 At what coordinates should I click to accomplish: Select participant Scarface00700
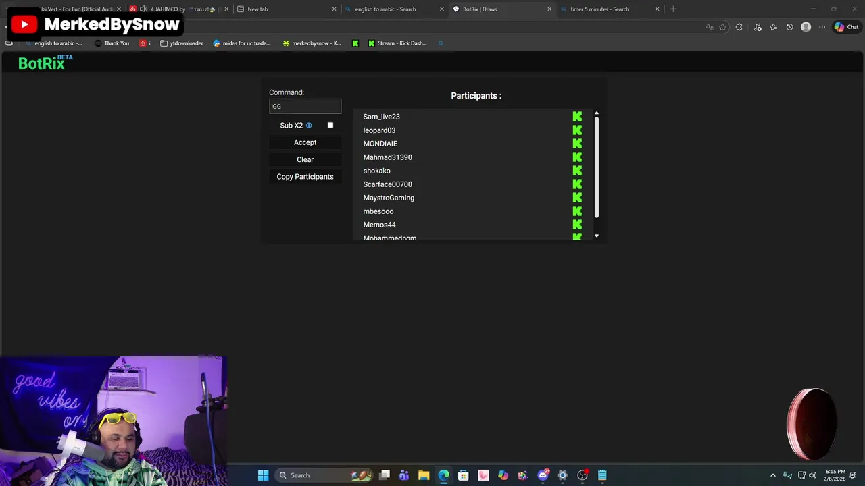coord(387,184)
